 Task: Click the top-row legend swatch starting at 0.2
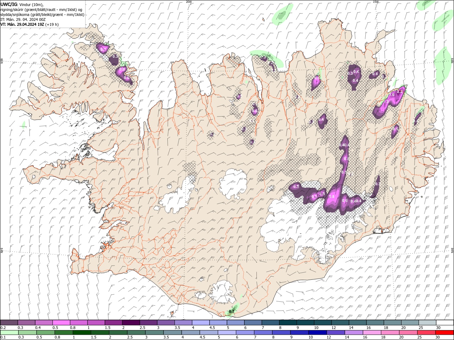pos(9,322)
